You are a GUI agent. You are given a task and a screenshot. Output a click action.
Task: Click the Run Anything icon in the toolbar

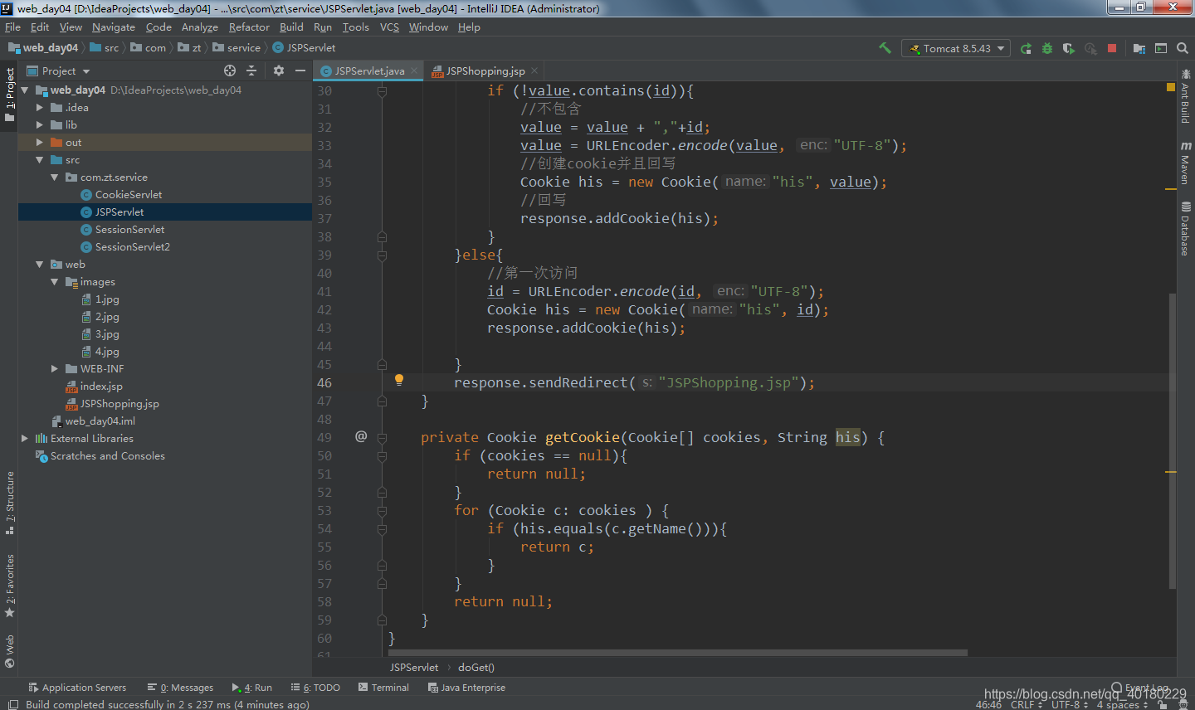1161,48
